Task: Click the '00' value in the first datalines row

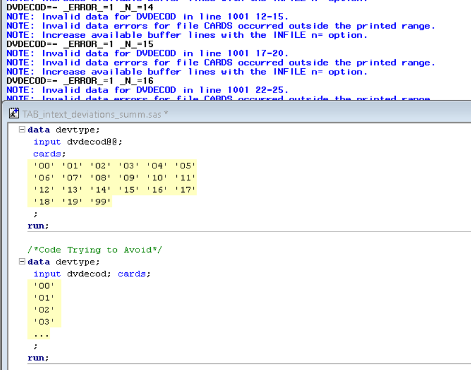Action: [44, 166]
